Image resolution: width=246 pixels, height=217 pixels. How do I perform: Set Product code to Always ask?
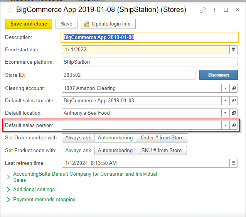coord(78,151)
